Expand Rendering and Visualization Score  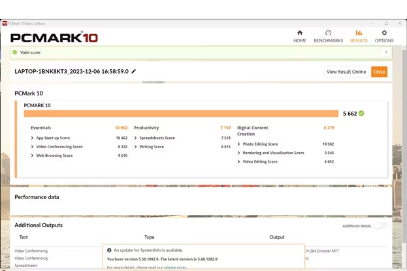[239, 153]
